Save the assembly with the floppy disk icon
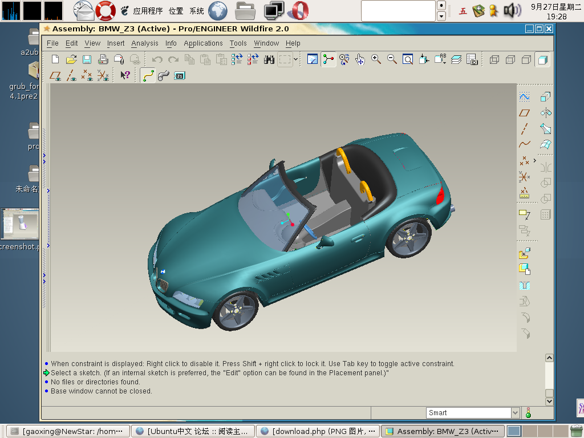The image size is (584, 438). point(87,59)
